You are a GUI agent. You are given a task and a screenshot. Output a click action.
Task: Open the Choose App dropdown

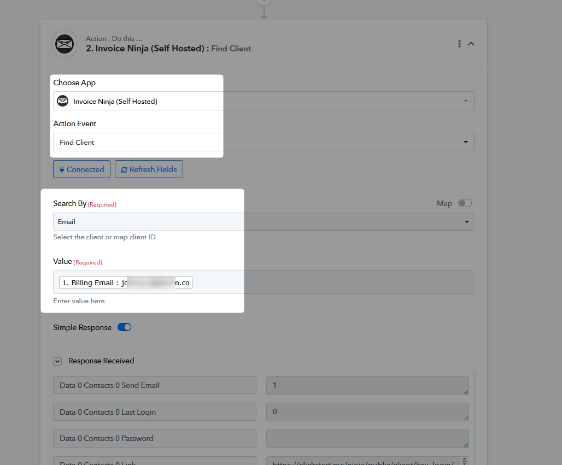[264, 101]
